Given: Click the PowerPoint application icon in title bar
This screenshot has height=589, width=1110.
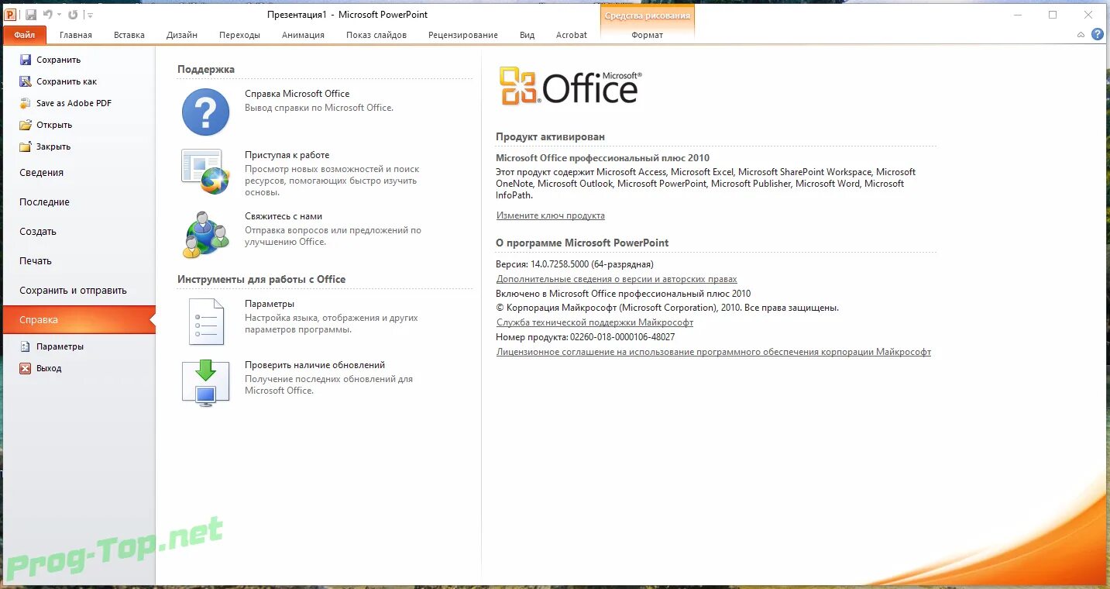Looking at the screenshot, I should [10, 15].
